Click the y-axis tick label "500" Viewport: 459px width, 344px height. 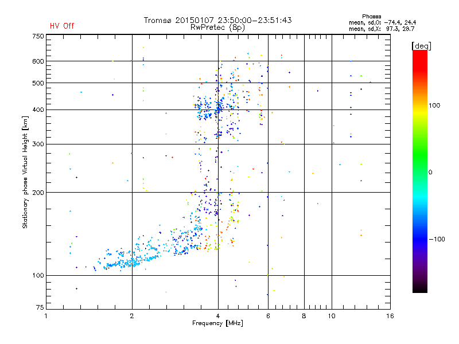point(38,83)
